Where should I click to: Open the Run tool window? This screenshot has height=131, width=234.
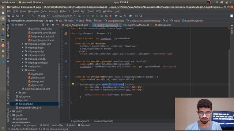pos(16,126)
